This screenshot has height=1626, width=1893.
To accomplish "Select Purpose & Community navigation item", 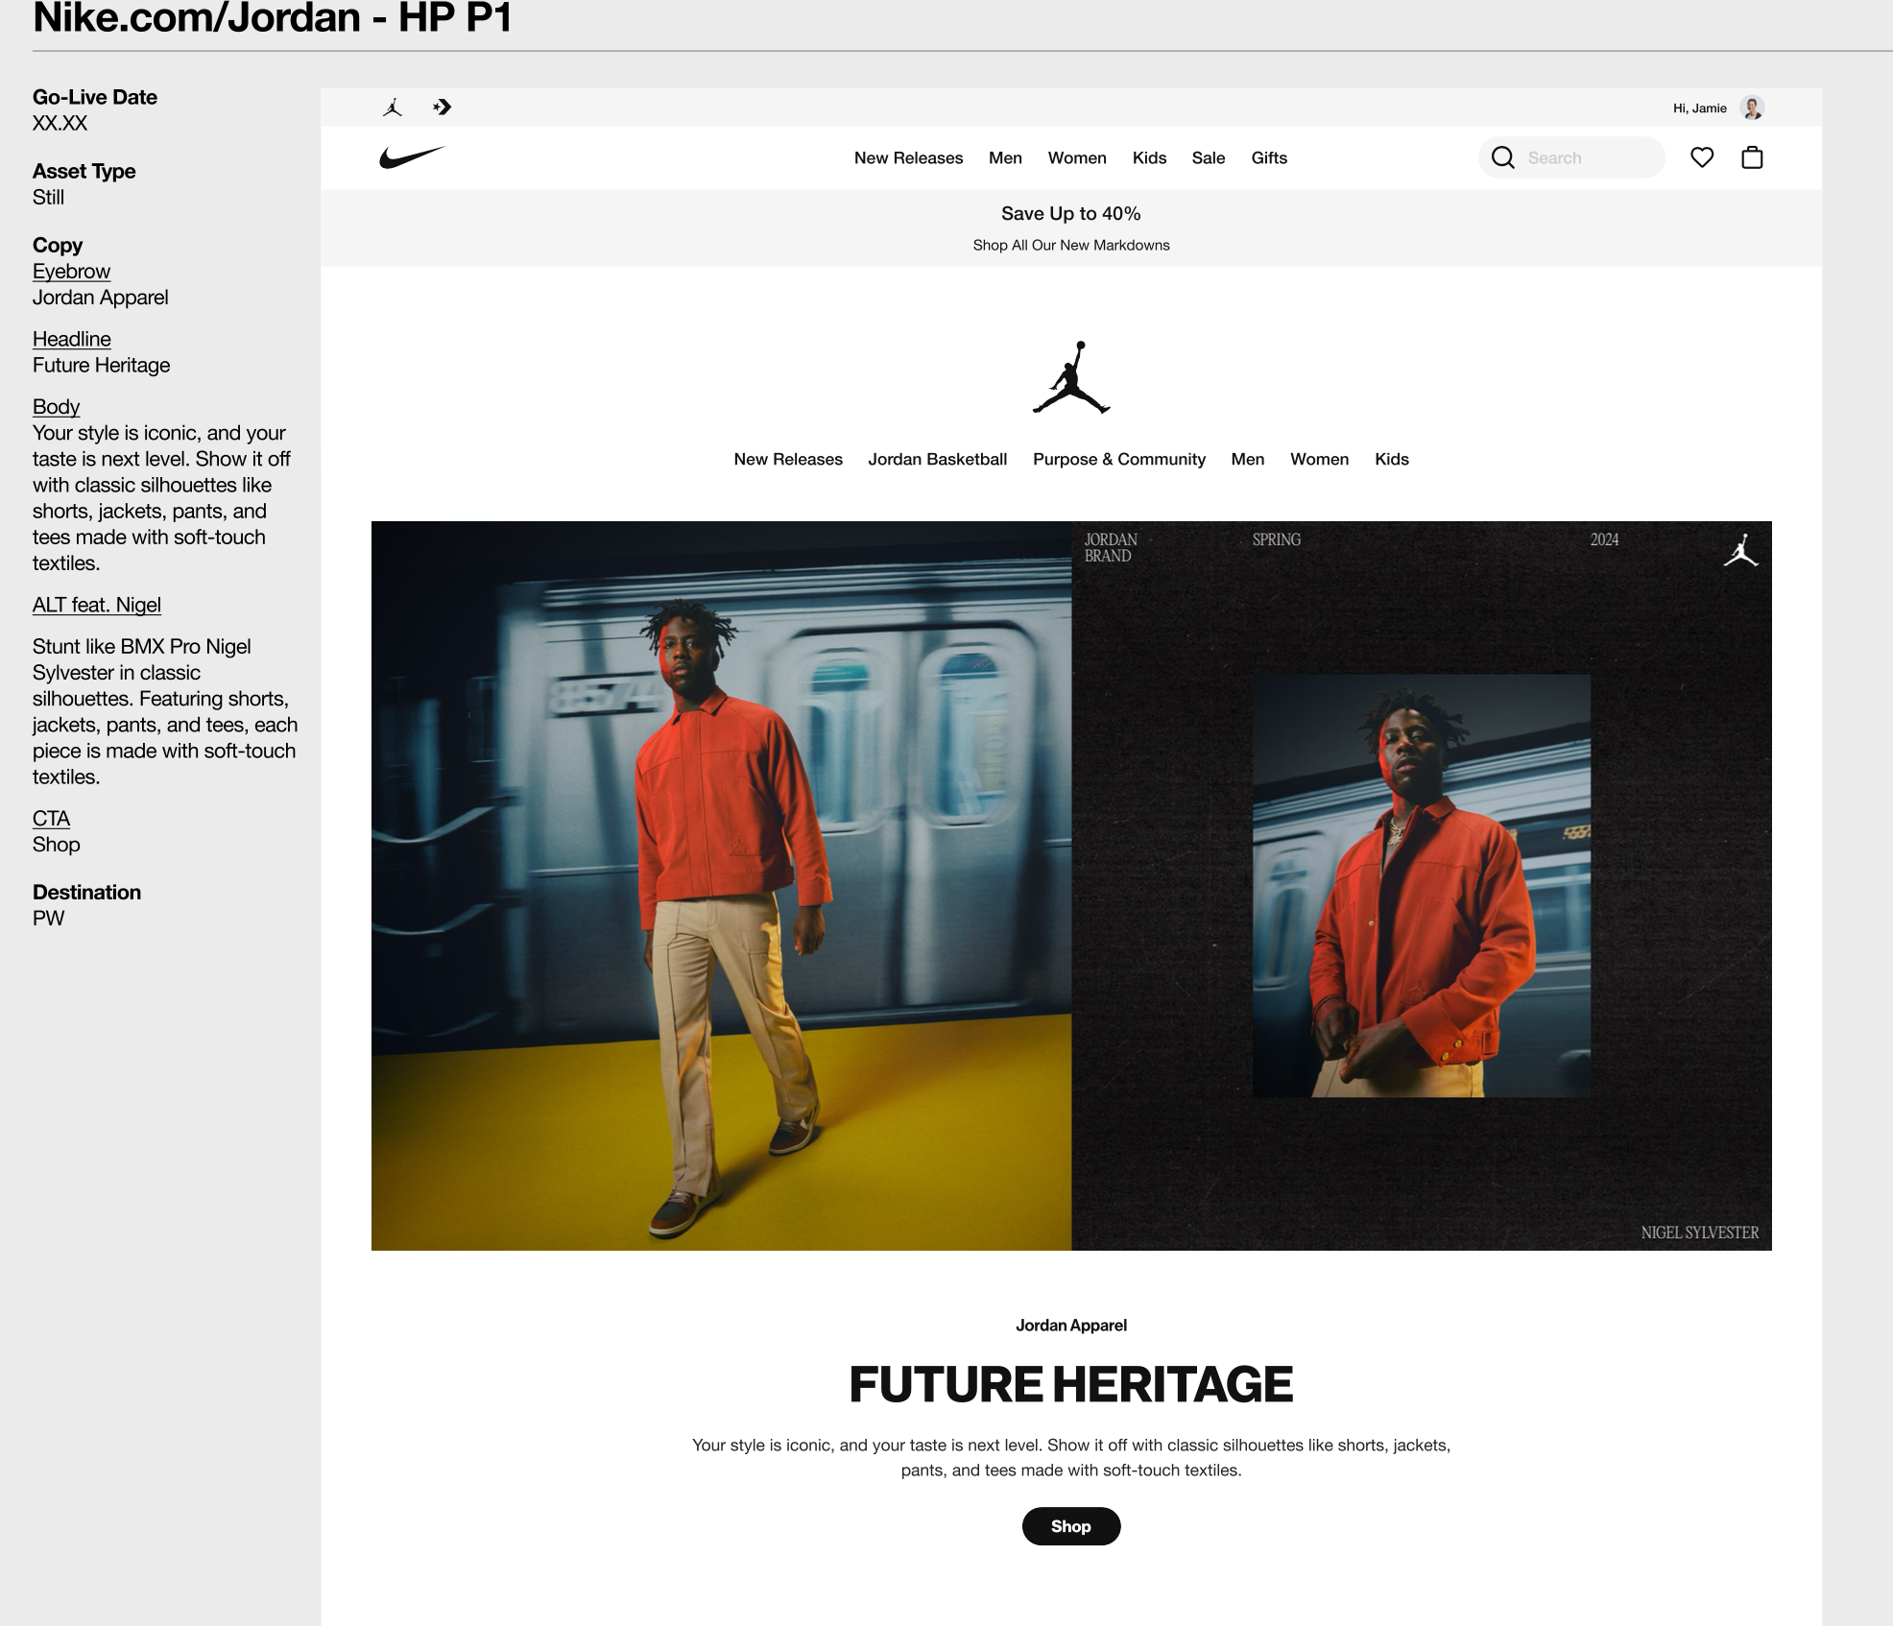I will pyautogui.click(x=1118, y=460).
